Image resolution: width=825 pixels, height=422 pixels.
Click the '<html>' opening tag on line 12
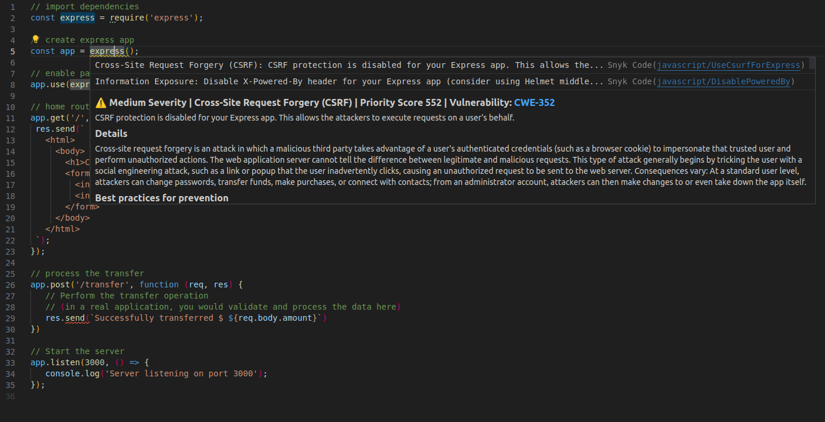click(x=60, y=140)
